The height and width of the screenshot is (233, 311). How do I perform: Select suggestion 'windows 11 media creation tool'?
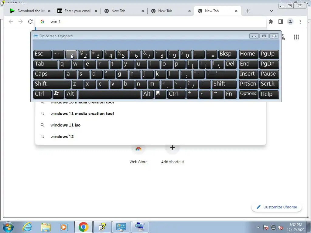click(151, 113)
